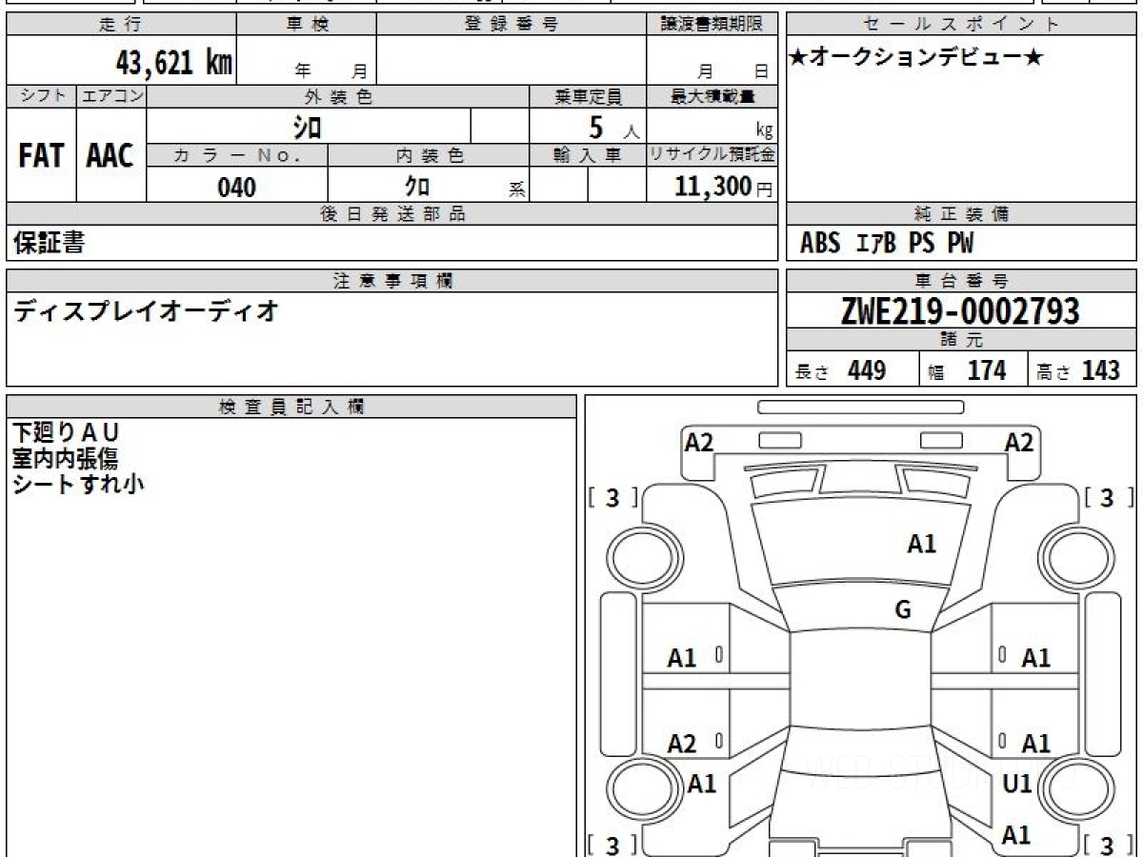Click the A1 mark on right rear door

tap(1036, 744)
